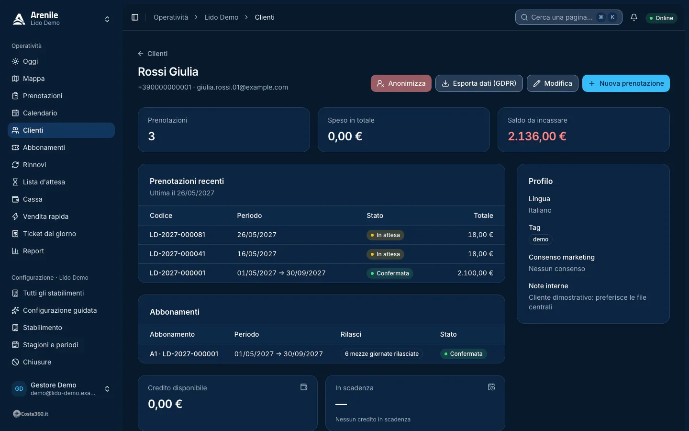Open notifications bell
This screenshot has width=689, height=431.
tap(634, 17)
